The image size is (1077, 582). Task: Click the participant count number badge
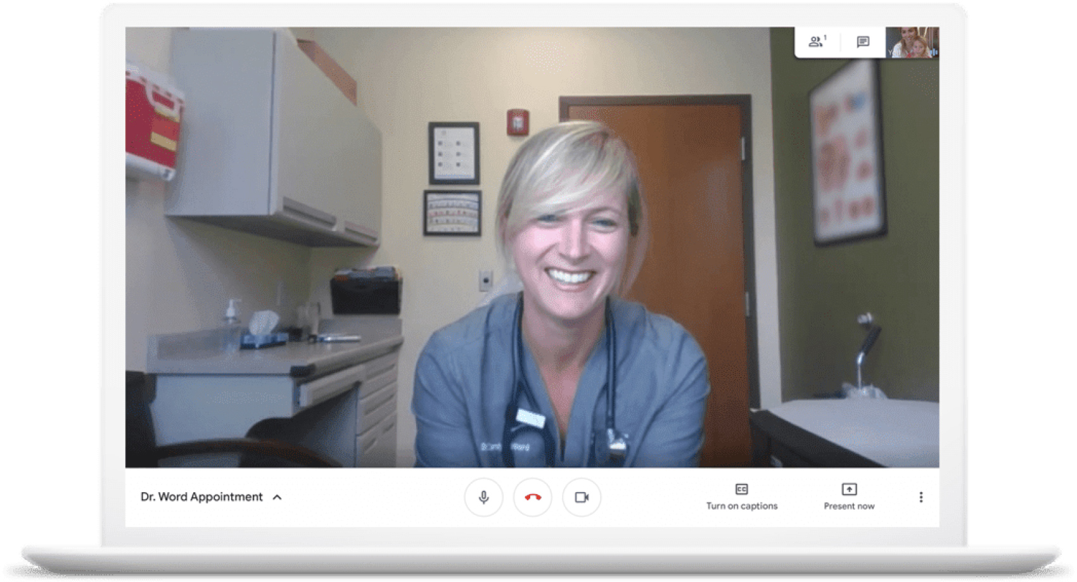825,37
